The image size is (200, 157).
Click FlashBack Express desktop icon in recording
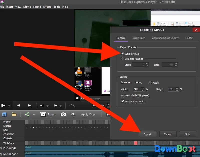88,86
